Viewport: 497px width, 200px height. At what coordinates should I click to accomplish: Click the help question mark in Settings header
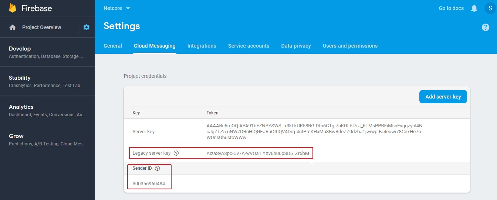point(486,27)
